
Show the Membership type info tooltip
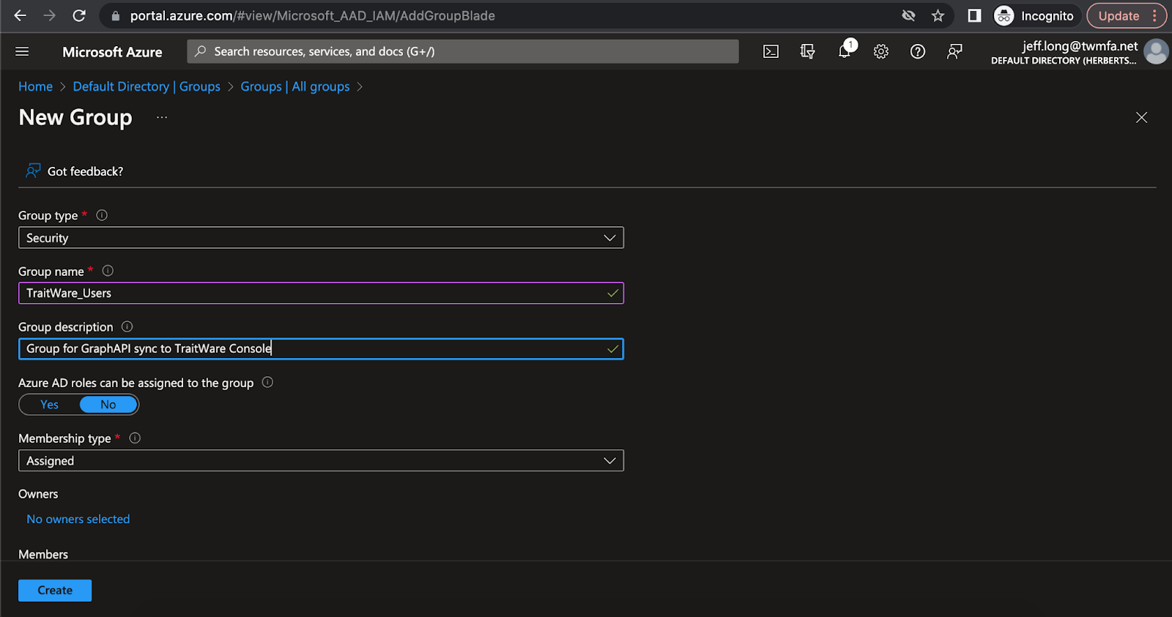135,438
